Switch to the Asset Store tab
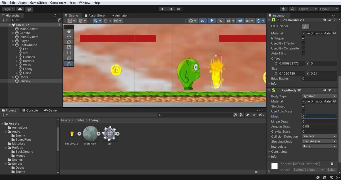 click(x=94, y=15)
